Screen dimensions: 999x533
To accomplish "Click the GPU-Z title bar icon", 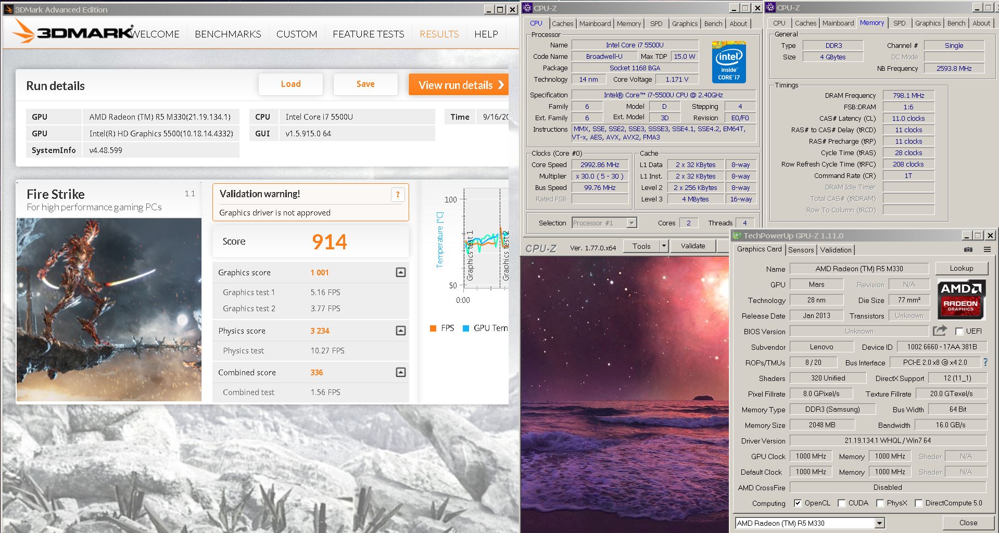I will (x=737, y=235).
